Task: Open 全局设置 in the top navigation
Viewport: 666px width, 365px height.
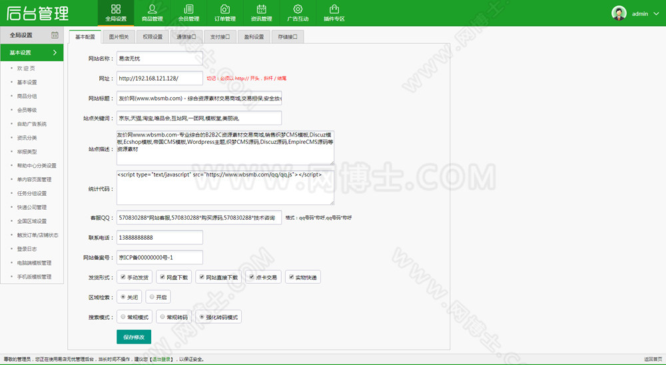Action: pyautogui.click(x=116, y=13)
